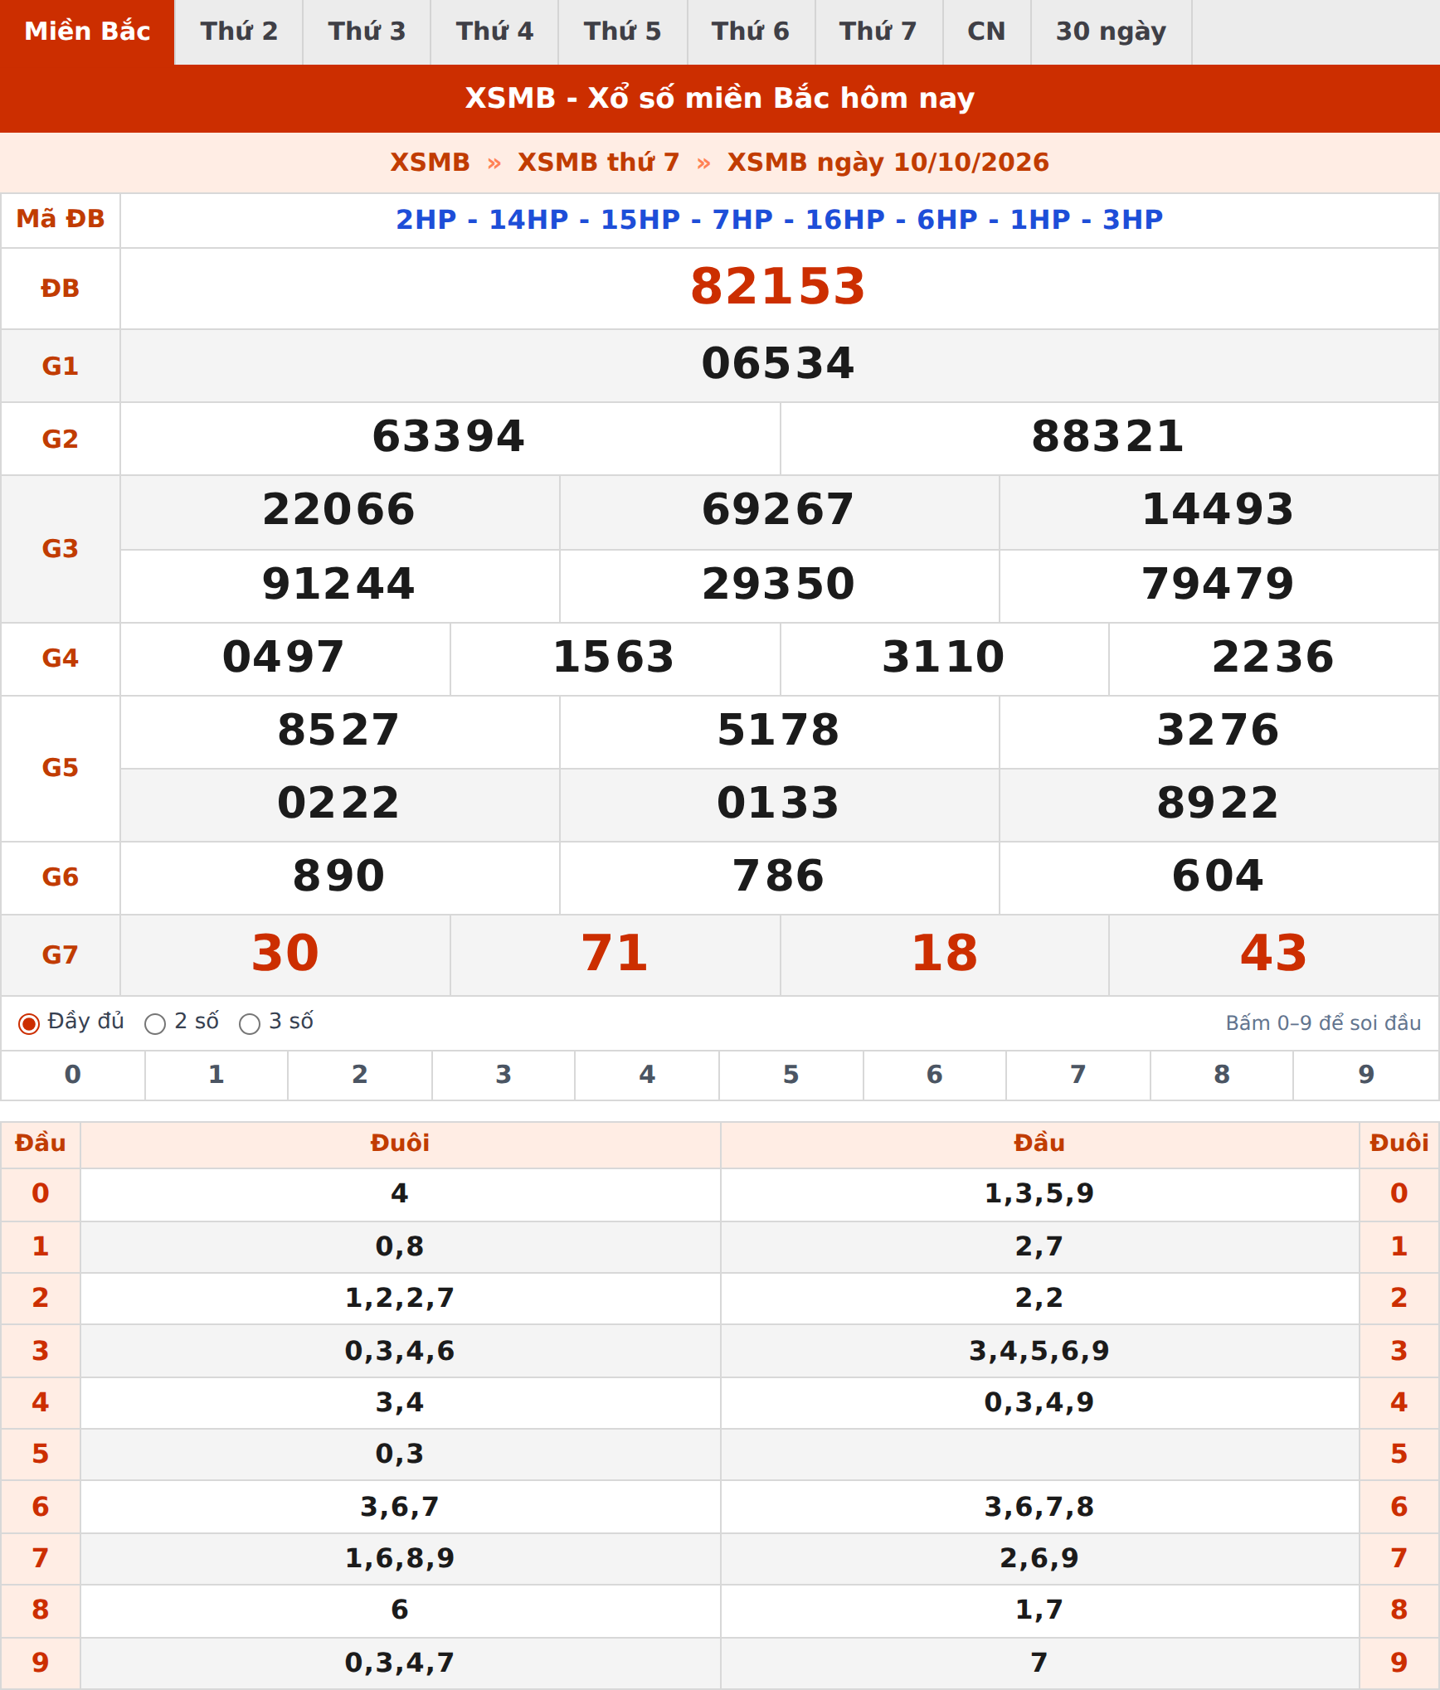Click Đầu values 1,3,5,9 for Đuôi 0
This screenshot has width=1440, height=1690.
click(x=1039, y=1194)
